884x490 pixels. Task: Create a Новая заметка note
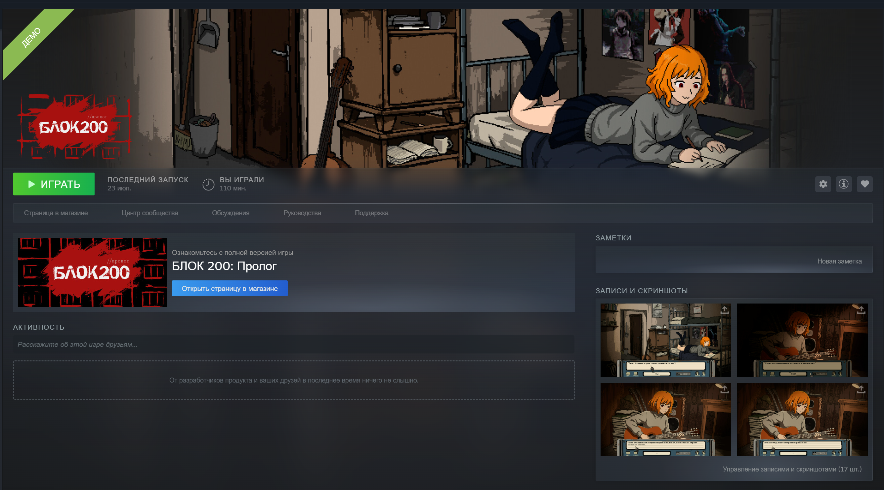pos(839,262)
